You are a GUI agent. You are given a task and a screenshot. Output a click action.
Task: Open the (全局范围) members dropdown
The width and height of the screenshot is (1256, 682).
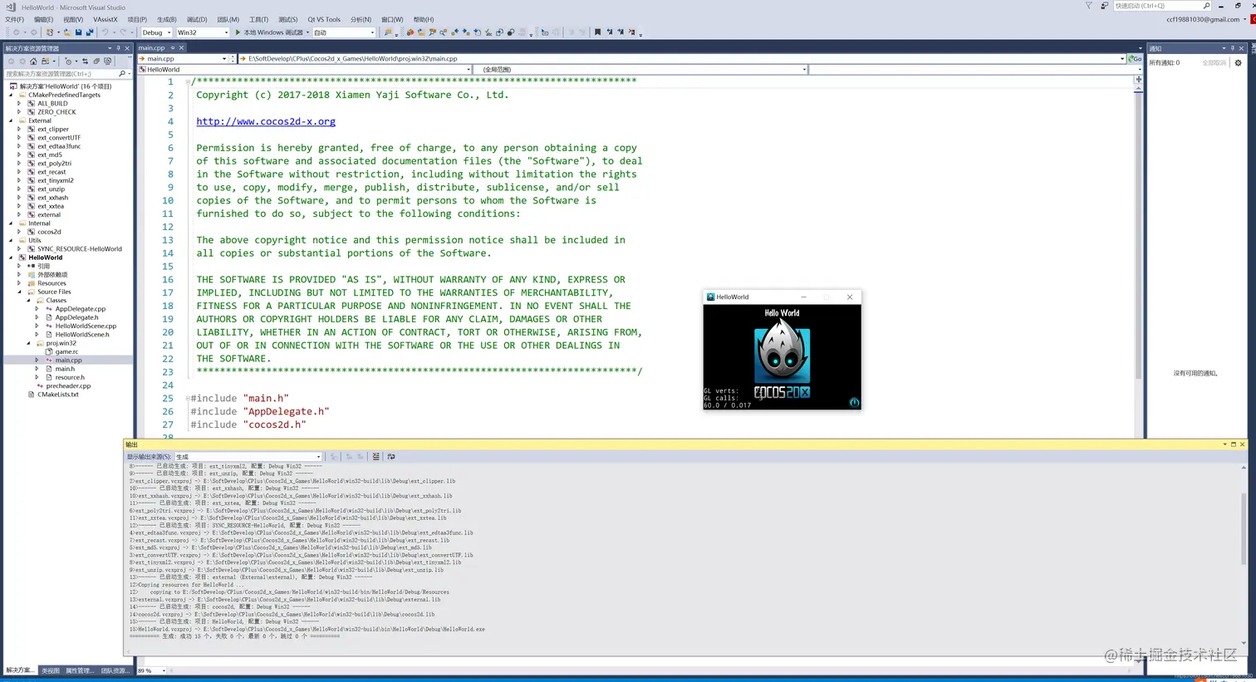[804, 70]
